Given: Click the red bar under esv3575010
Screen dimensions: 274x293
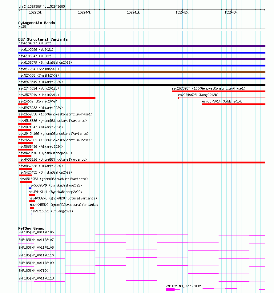Looking at the screenshot, I should pyautogui.click(x=57, y=98).
